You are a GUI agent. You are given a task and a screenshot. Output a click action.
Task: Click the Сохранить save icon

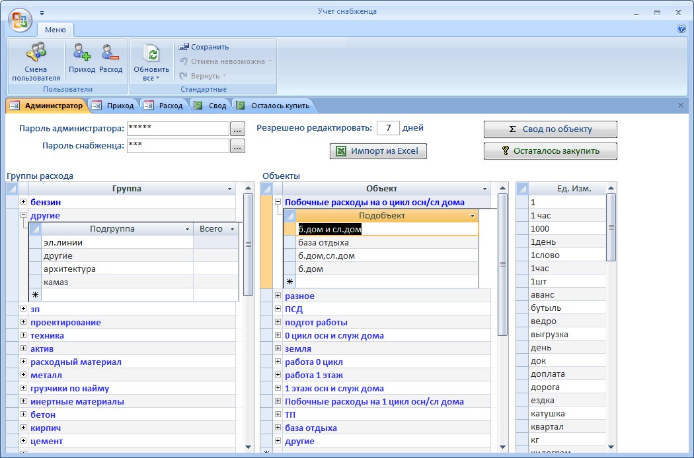coord(184,47)
